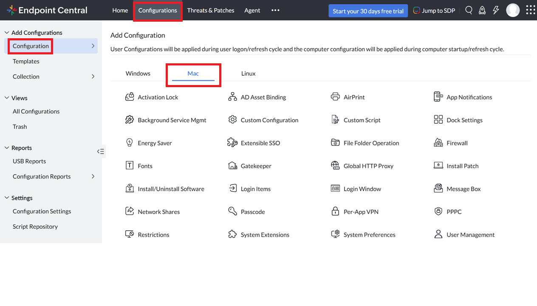Viewport: 537px width, 306px height.
Task: Open USB Reports
Action: click(29, 161)
